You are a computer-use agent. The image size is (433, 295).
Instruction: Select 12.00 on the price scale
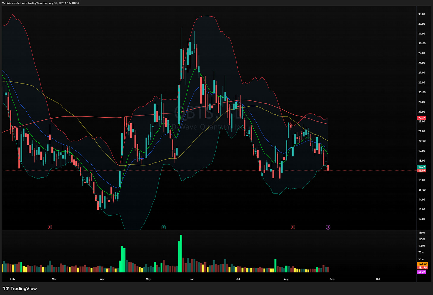pos(422,219)
